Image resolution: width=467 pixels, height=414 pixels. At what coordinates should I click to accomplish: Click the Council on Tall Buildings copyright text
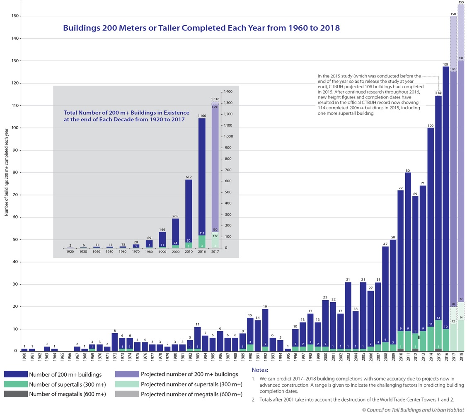pos(413,410)
